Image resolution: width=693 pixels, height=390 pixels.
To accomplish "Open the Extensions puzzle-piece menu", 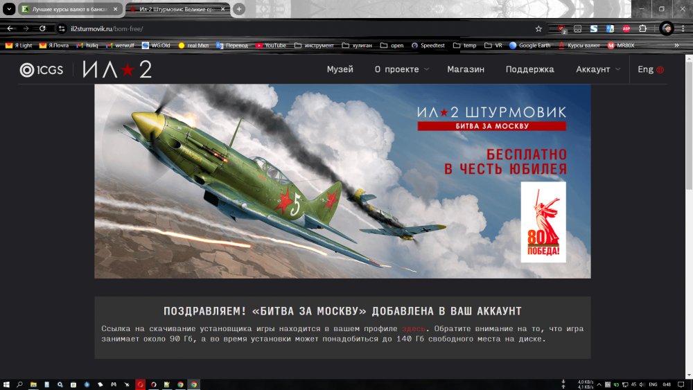I will point(642,28).
